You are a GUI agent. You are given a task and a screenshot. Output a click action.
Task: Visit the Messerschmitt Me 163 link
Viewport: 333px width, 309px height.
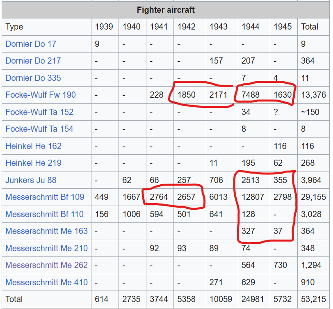[x=46, y=231]
